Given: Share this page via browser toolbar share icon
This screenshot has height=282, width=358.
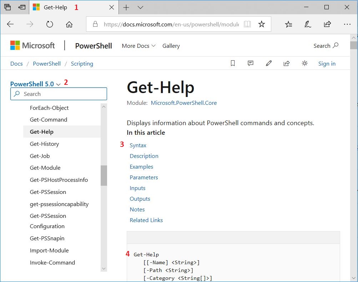Looking at the screenshot, I should point(327,24).
